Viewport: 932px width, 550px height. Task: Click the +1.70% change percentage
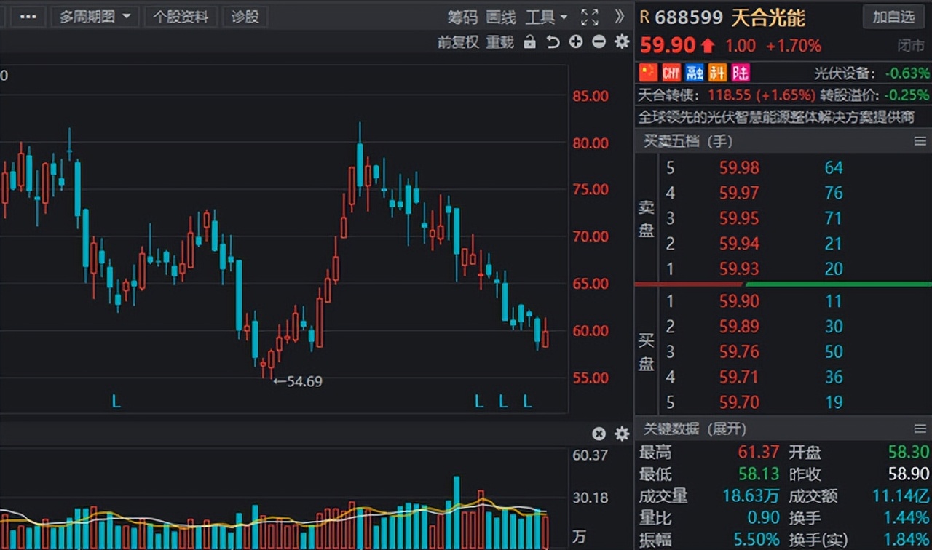click(794, 46)
